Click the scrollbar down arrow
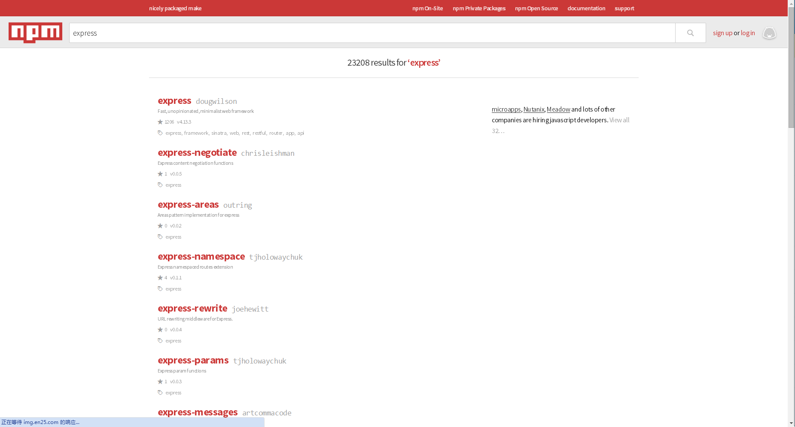 click(791, 424)
